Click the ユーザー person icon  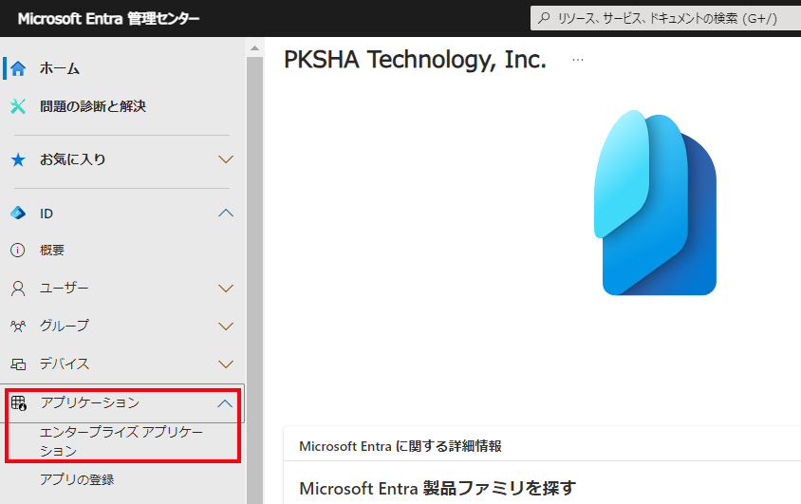point(18,289)
